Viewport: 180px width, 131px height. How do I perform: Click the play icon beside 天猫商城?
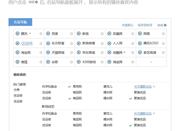tap(48, 52)
